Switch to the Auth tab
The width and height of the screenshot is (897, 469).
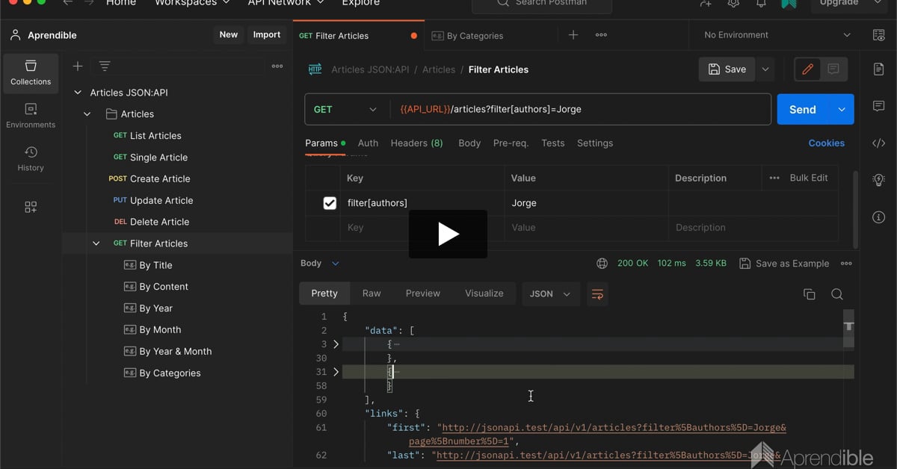368,143
